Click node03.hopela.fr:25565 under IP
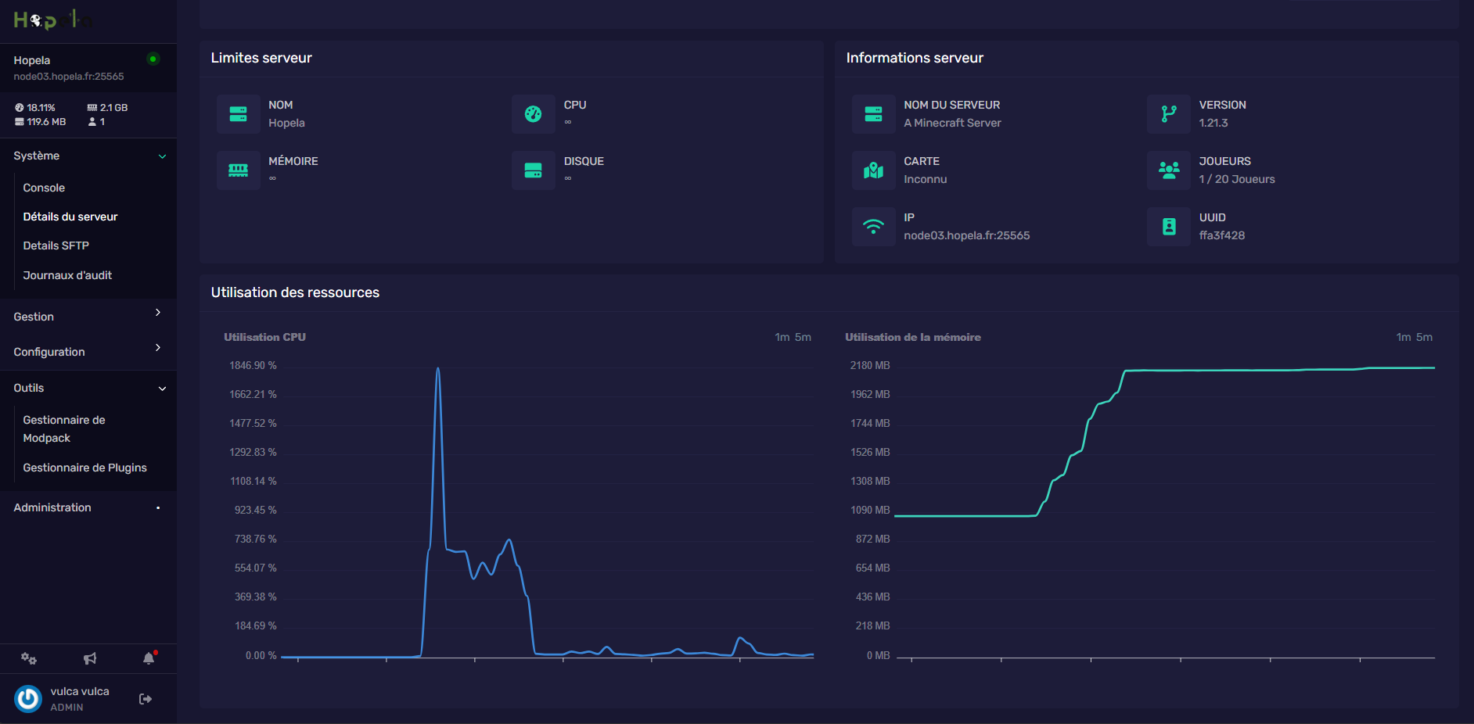This screenshot has width=1474, height=724. [967, 235]
